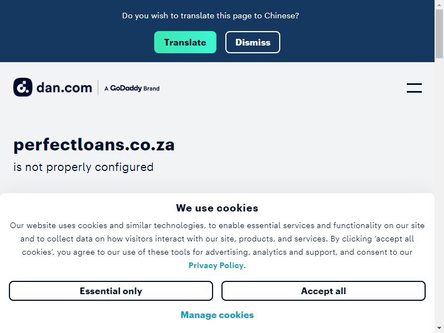This screenshot has width=444, height=333.
Task: Click the dan.com wordmark text
Action: 64,88
